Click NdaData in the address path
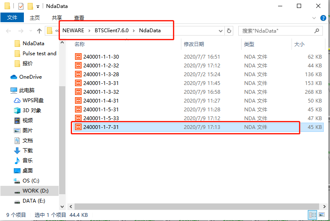 (150, 31)
